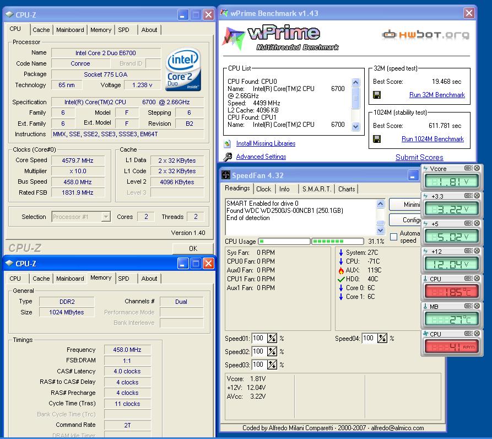Click the Speed01 percentage input field
The image size is (492, 439).
coord(258,338)
